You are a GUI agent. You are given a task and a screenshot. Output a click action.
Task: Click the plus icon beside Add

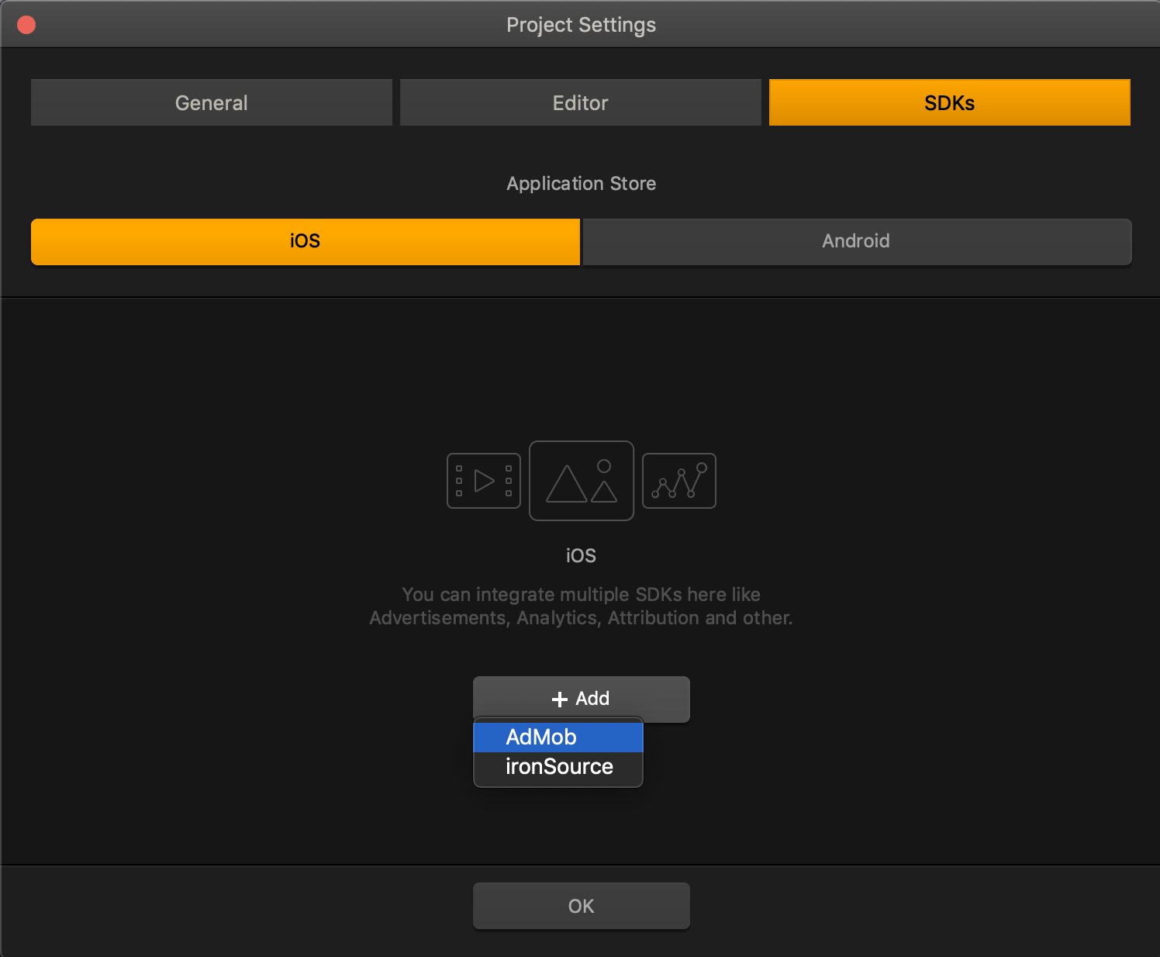[x=559, y=700]
